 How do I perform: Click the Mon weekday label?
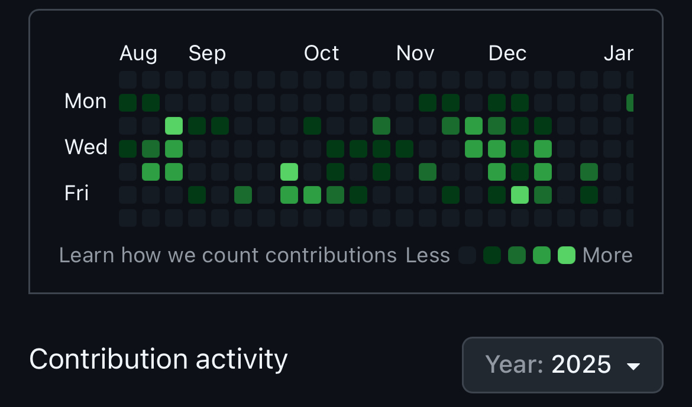pyautogui.click(x=86, y=102)
